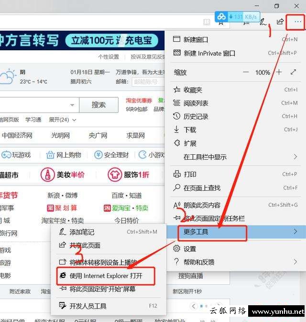Click the 搜索 search button
The image size is (306, 322).
[98, 105]
